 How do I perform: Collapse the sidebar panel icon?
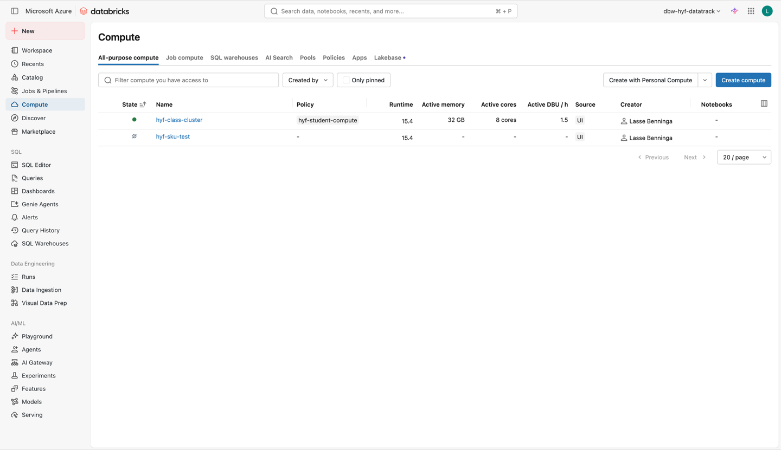[15, 11]
